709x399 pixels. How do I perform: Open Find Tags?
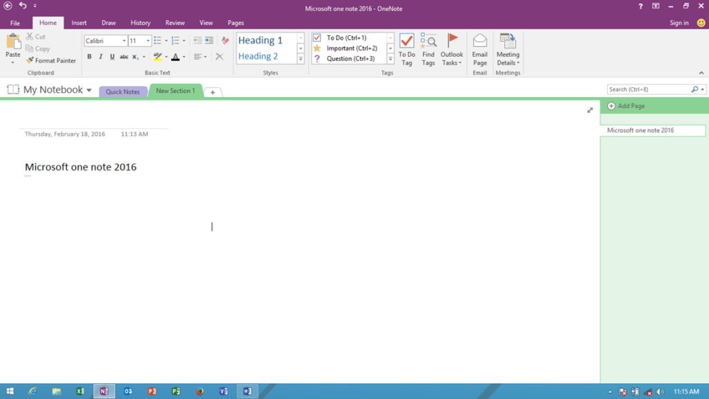428,50
